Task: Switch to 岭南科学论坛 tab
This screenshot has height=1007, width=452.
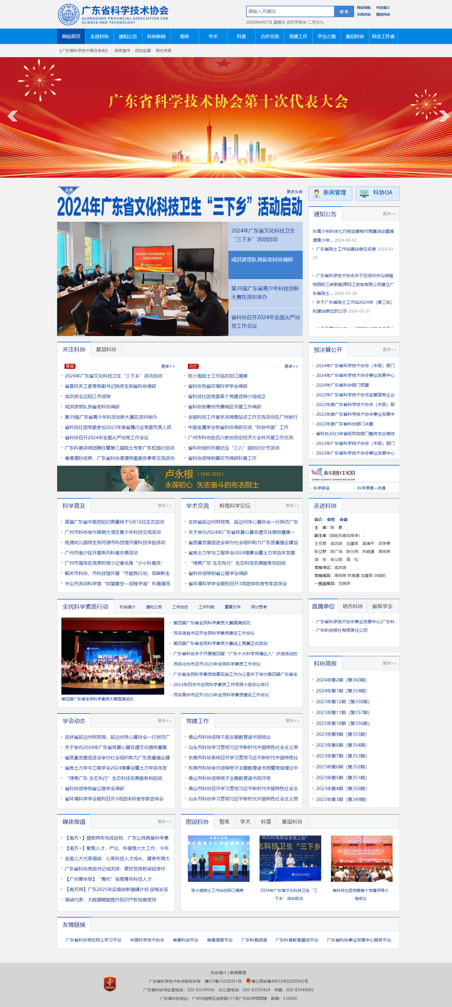Action: [234, 506]
